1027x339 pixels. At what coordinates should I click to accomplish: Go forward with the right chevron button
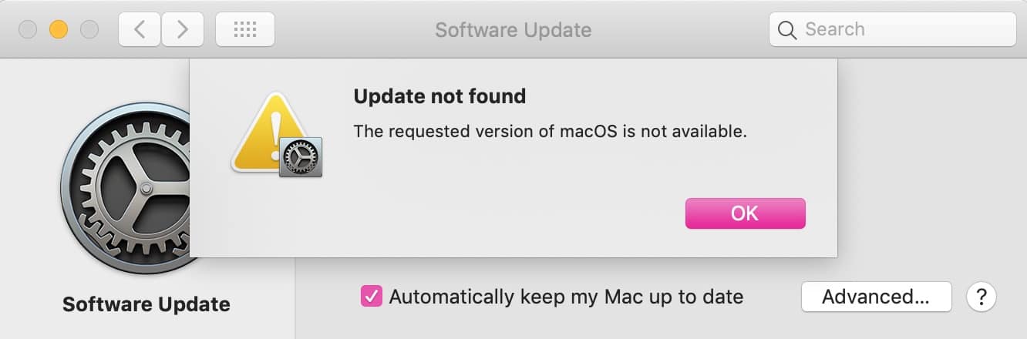[183, 30]
